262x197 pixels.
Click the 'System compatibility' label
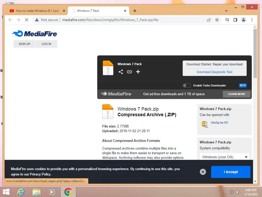[215, 148]
